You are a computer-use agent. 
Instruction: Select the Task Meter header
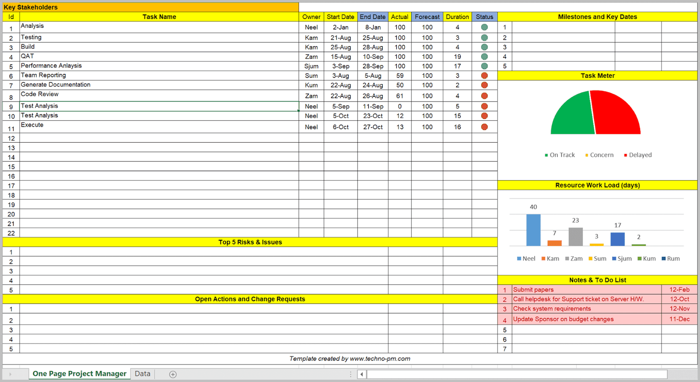[597, 76]
